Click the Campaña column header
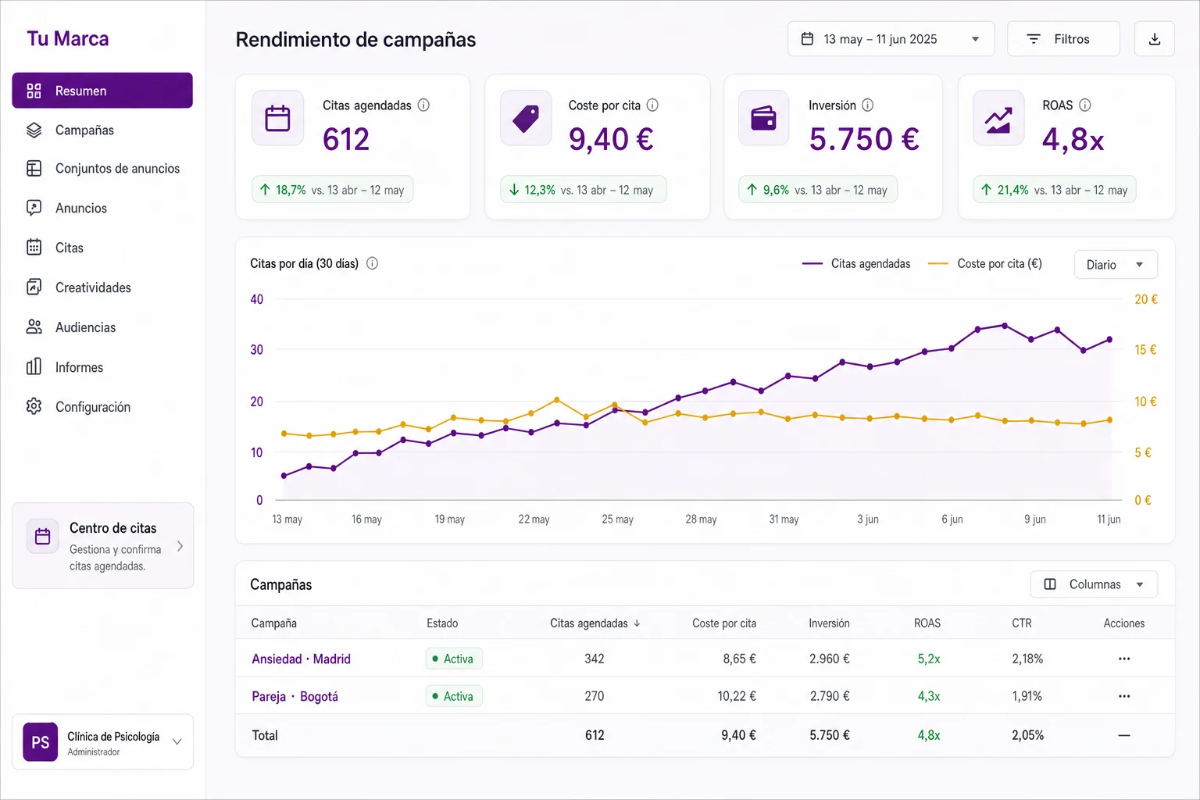Screen dimensions: 1200x800 click(273, 623)
